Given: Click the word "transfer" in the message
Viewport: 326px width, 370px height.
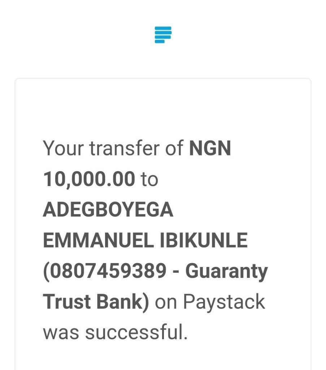Looking at the screenshot, I should (x=125, y=148).
